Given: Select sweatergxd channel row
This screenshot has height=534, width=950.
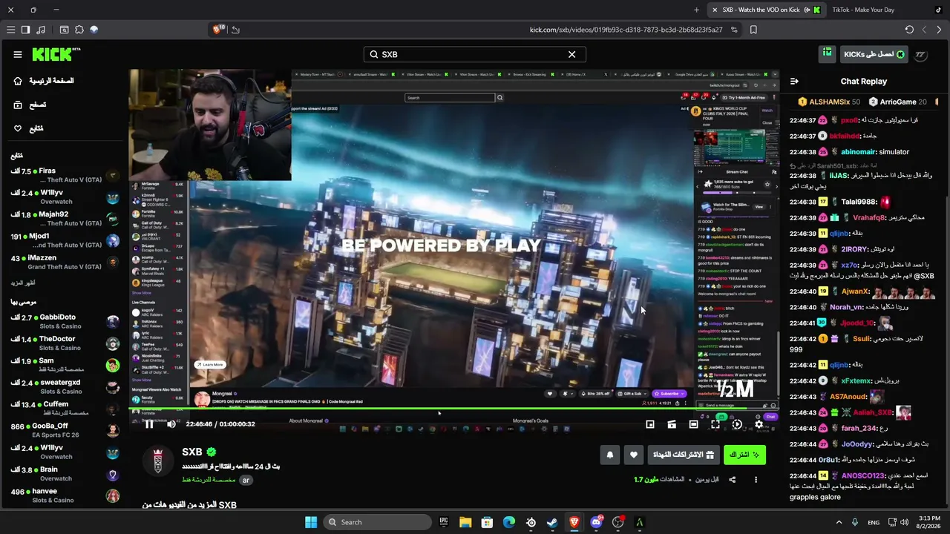Looking at the screenshot, I should tap(65, 387).
